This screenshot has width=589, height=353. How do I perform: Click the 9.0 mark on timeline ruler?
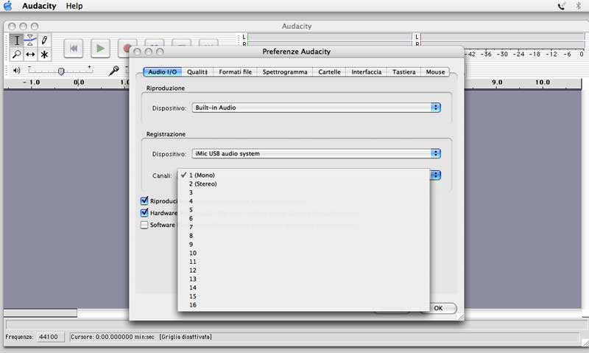tap(497, 82)
